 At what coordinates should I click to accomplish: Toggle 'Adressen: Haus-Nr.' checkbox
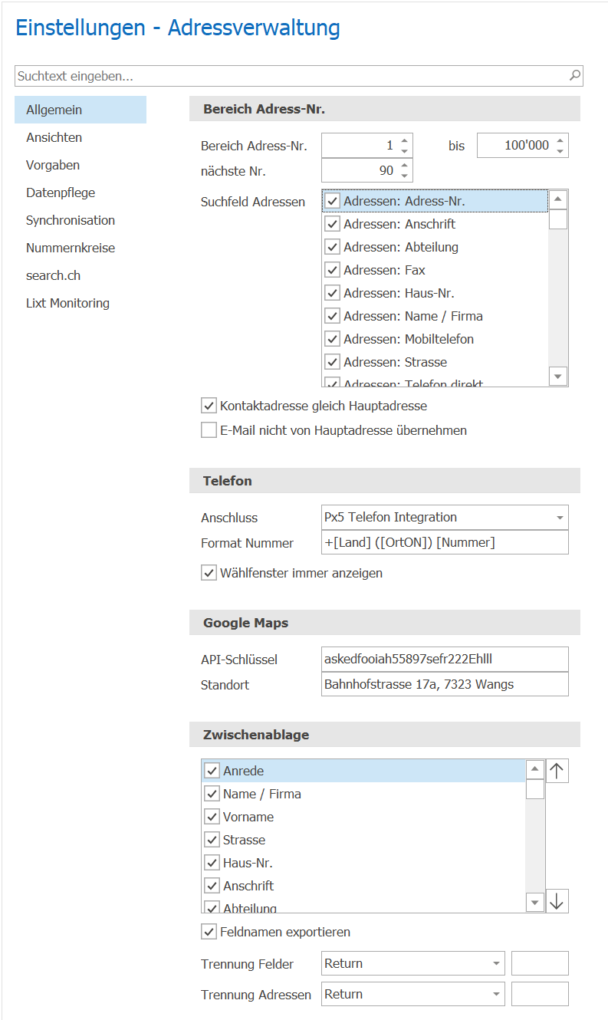[x=333, y=293]
